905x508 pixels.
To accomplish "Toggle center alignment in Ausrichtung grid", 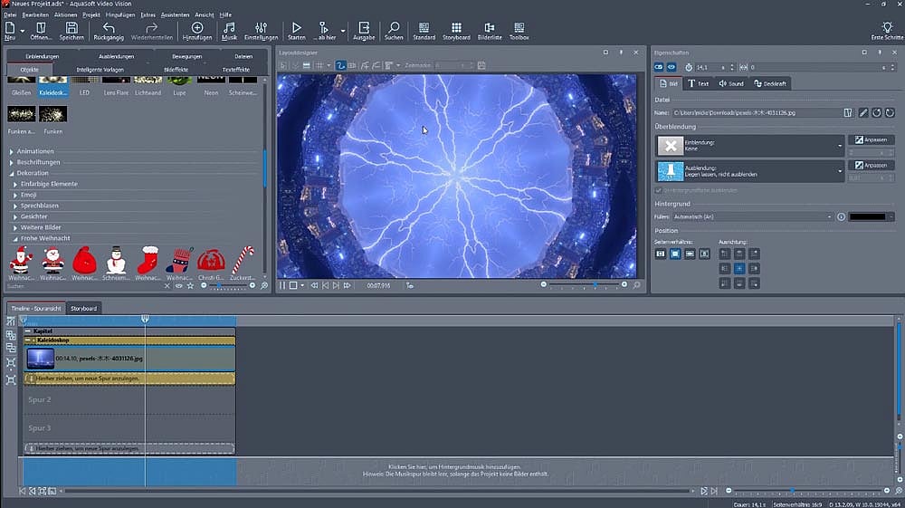I will click(739, 269).
